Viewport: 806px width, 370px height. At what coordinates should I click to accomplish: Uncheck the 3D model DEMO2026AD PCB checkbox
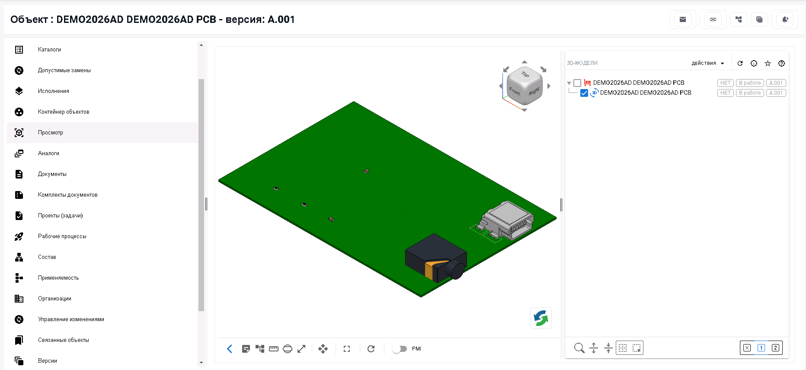click(584, 93)
